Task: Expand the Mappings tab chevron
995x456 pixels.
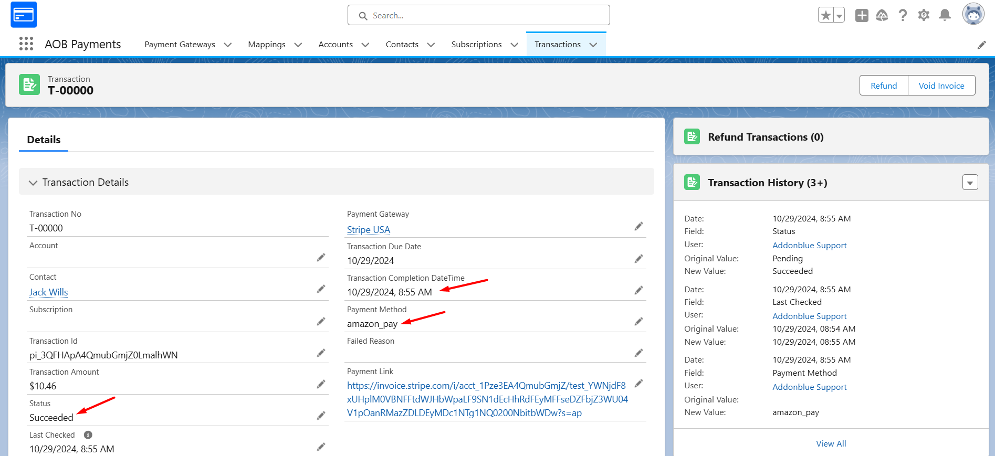Action: [298, 45]
